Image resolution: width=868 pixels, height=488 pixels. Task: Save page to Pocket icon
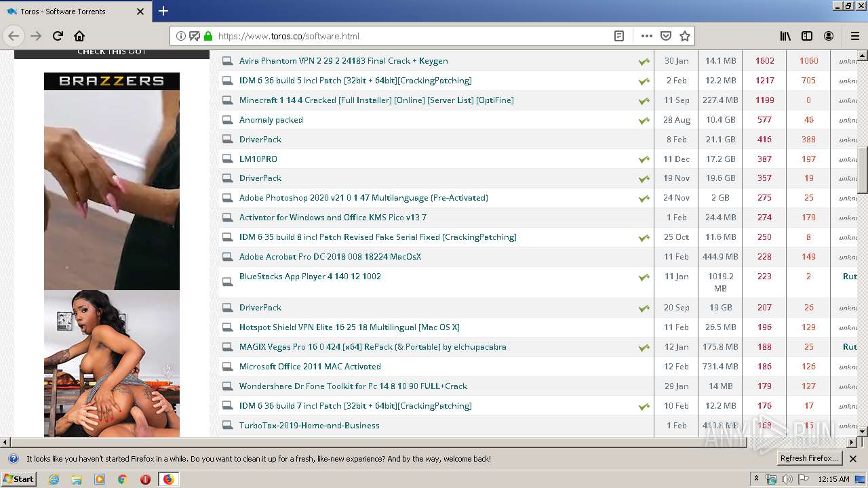(666, 36)
